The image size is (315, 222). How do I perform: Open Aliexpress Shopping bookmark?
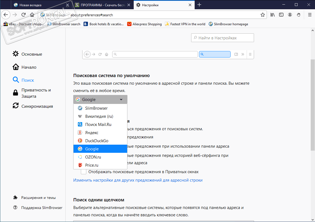coord(145,24)
